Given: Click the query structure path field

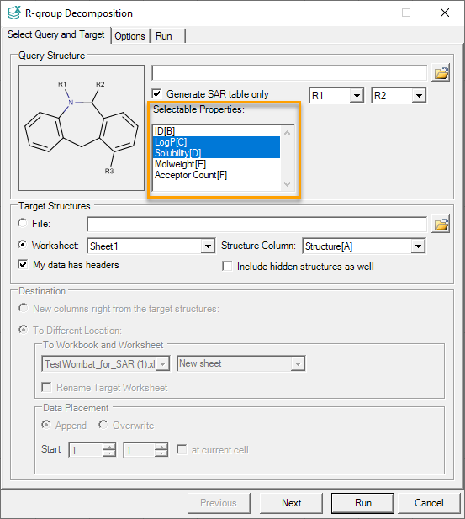Looking at the screenshot, I should click(x=289, y=73).
